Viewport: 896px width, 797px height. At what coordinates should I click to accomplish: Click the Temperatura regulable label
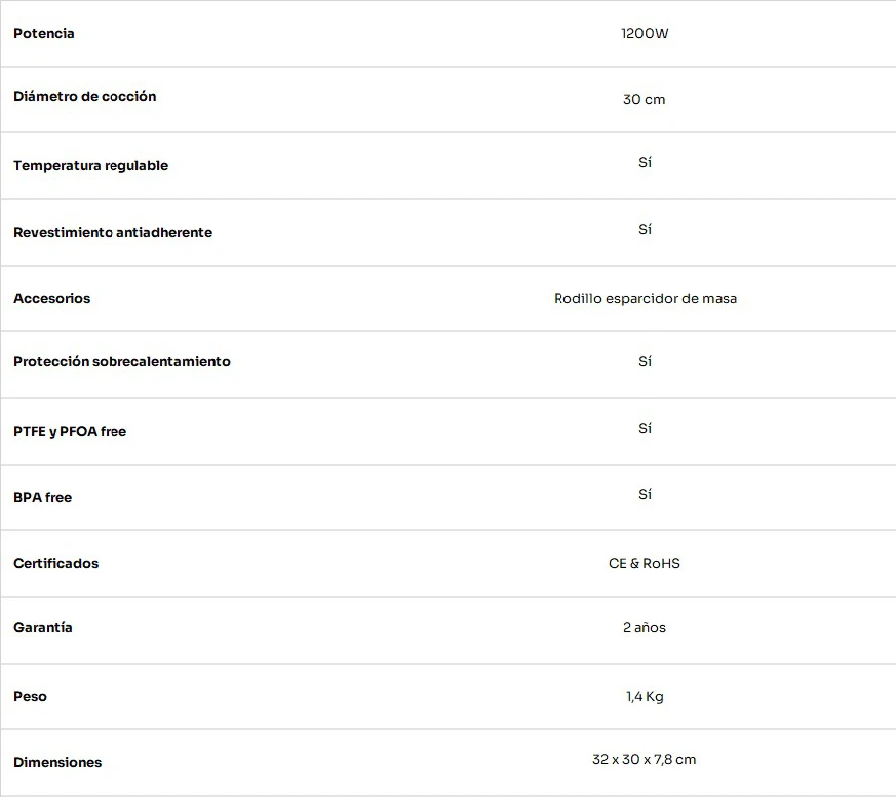91,166
